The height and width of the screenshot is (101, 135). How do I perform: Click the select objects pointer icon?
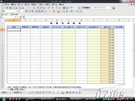point(10,92)
